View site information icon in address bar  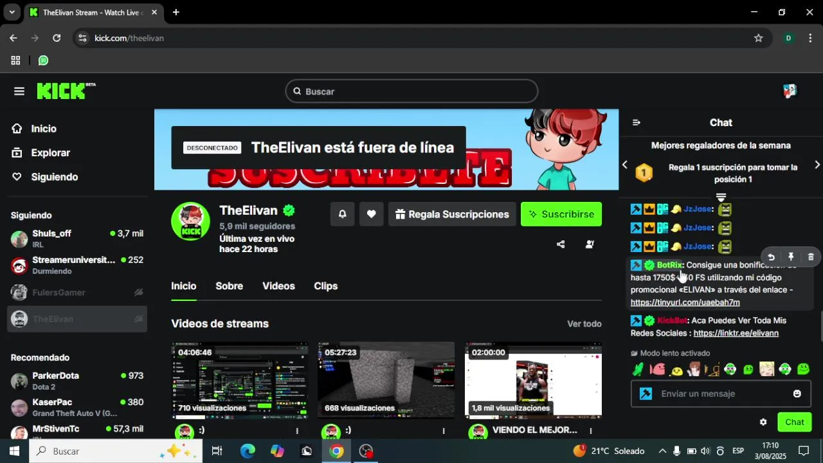(x=82, y=38)
